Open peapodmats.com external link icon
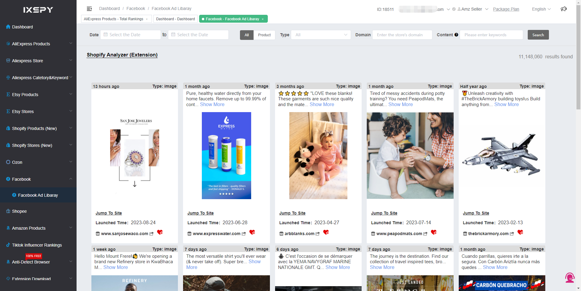The image size is (581, 291). [x=425, y=234]
